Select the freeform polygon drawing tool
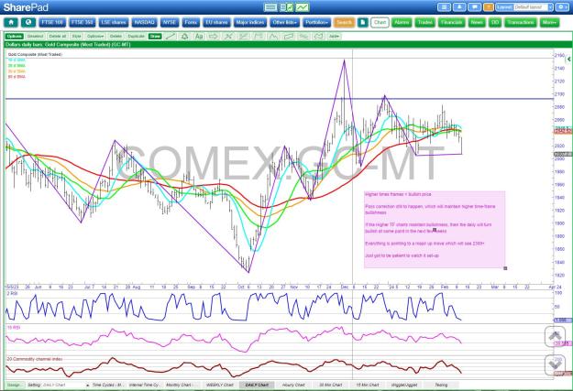This screenshot has height=391, width=573. click(318, 36)
